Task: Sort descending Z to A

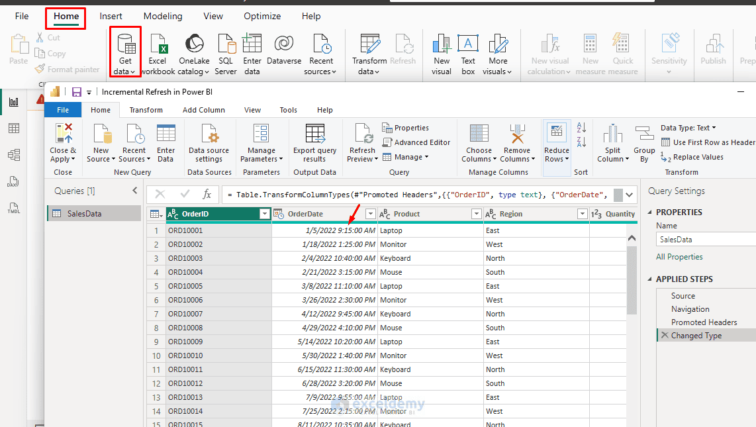Action: tap(581, 142)
